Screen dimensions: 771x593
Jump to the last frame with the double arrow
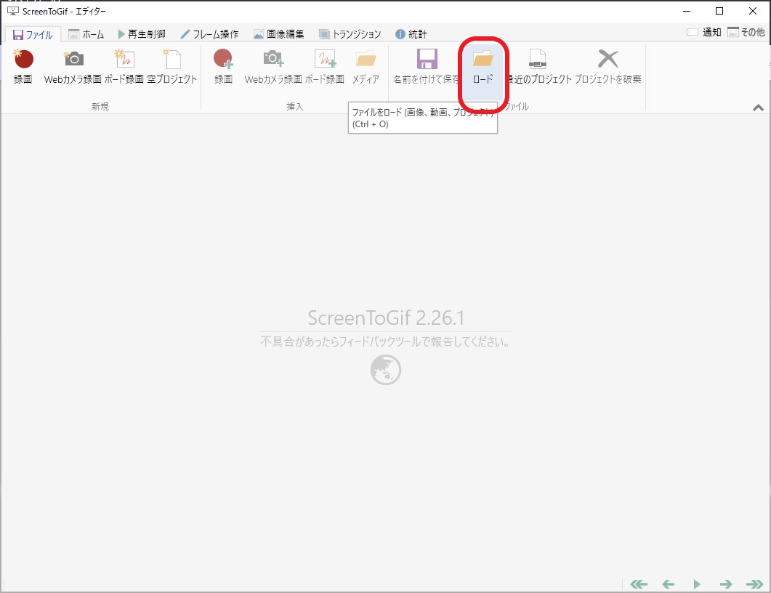coord(753,584)
